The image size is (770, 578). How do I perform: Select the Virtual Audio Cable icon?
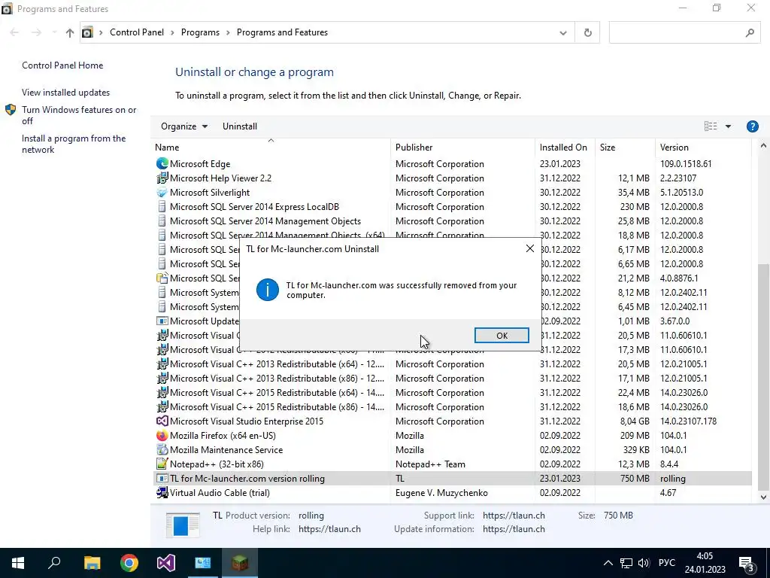tap(162, 492)
